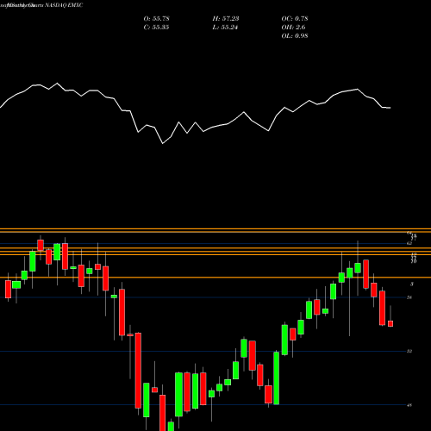
Task: Click the '62' price axis label
Action: [x=409, y=243]
